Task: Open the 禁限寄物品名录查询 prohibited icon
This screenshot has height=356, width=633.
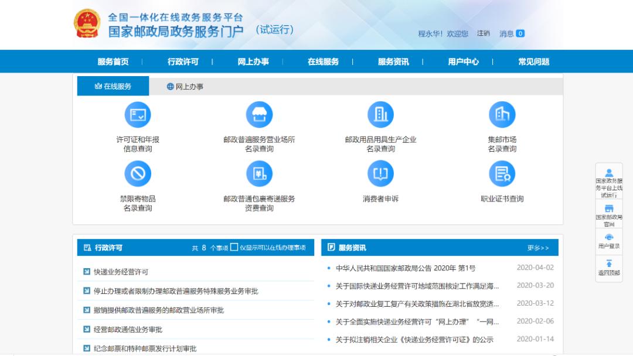Action: coord(138,174)
